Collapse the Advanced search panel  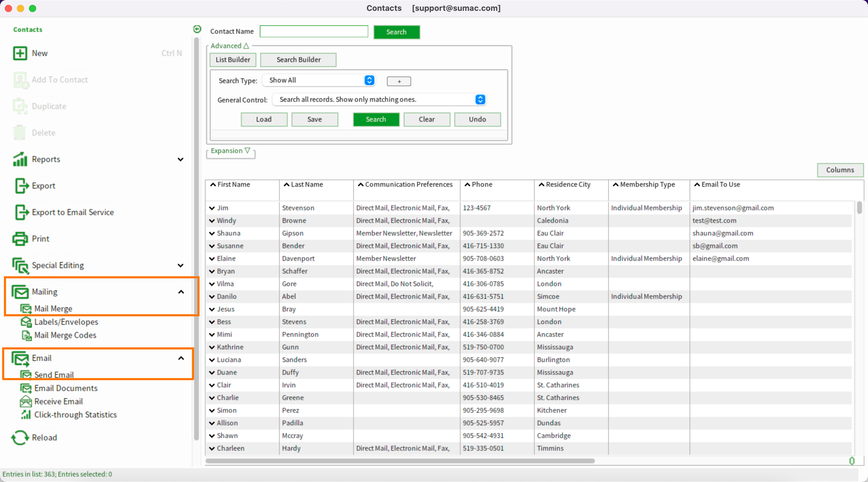click(230, 46)
